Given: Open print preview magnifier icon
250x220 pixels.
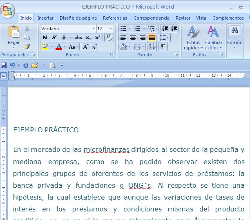Looking at the screenshot, I should coord(53,65).
